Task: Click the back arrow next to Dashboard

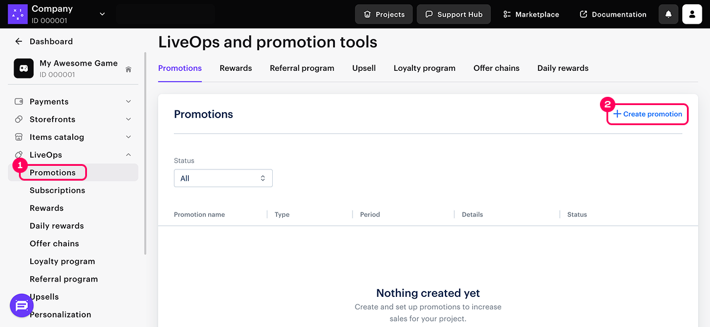Action: (19, 41)
